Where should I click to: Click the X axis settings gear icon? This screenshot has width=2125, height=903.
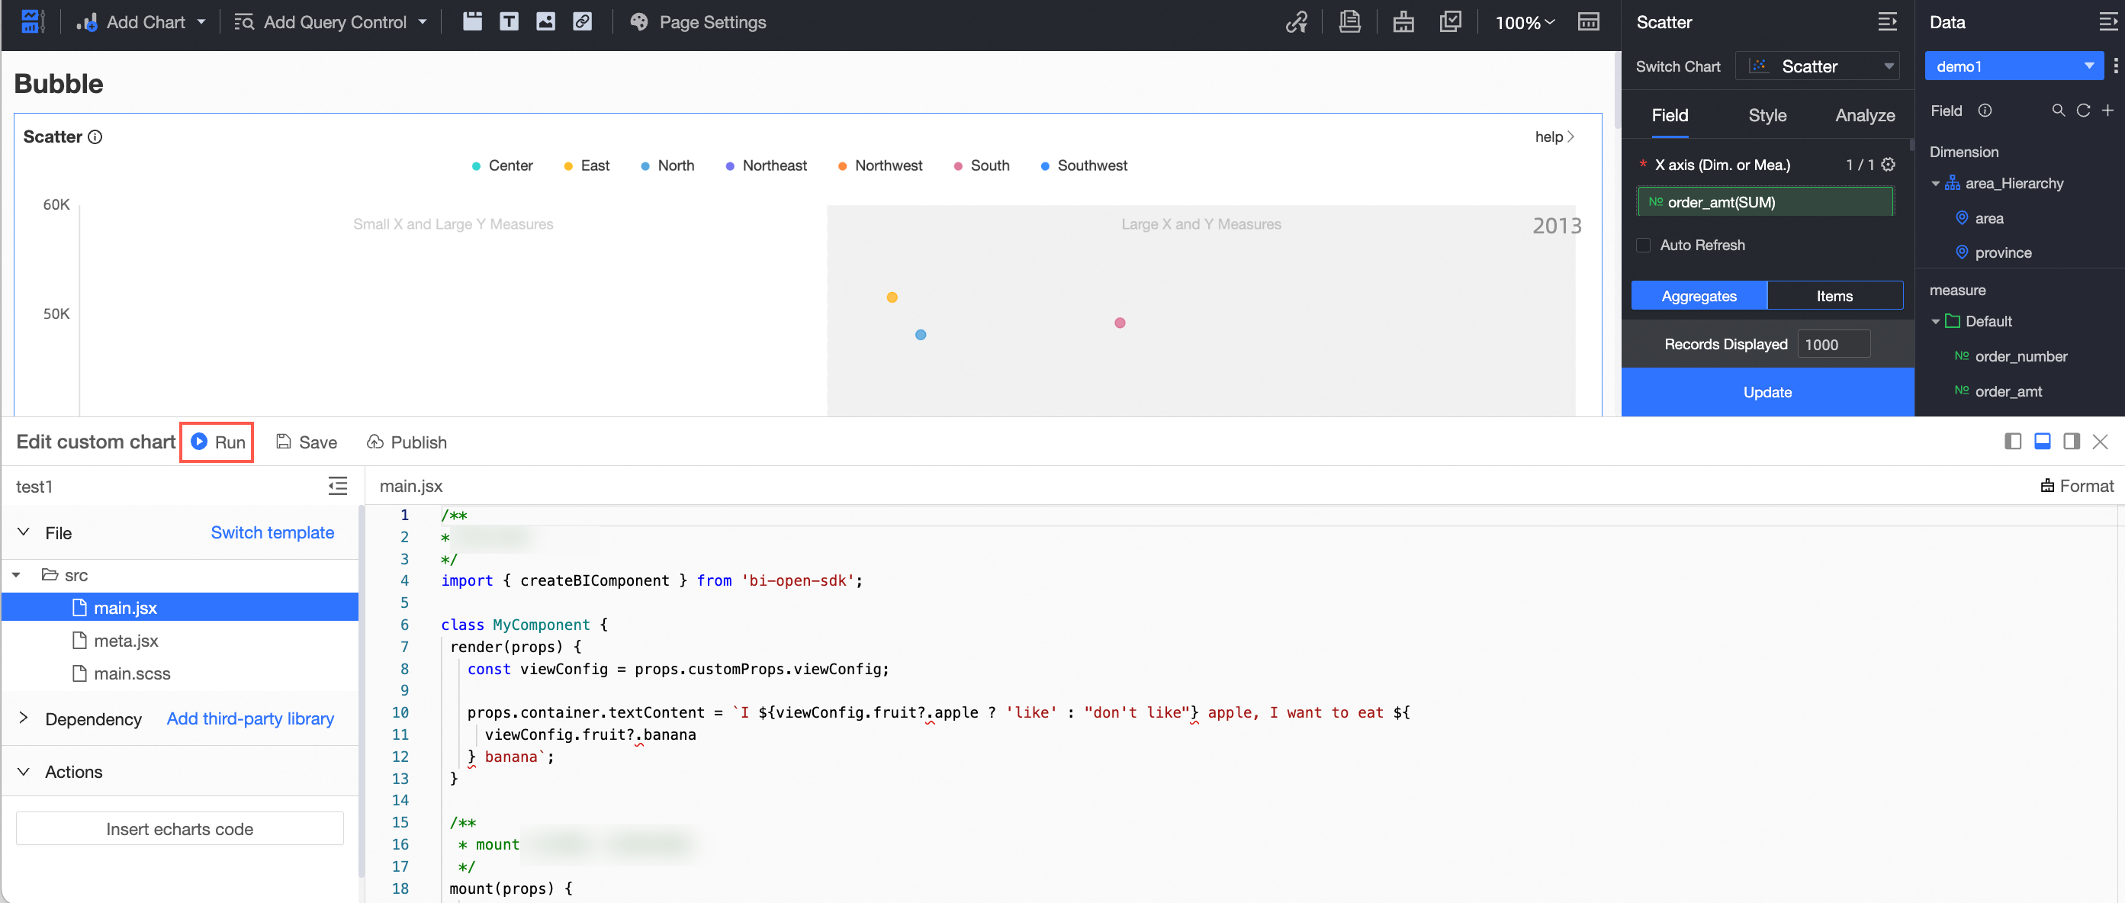click(1889, 164)
